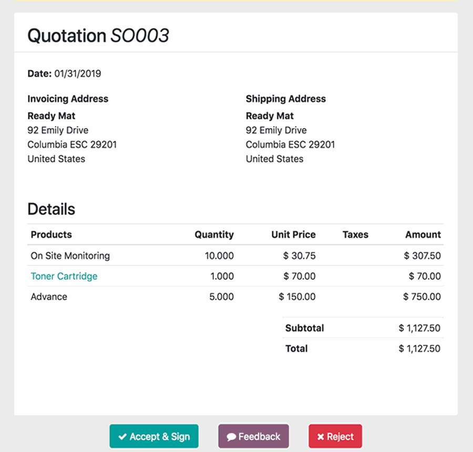Click the Invoicing Address heading
Screen dimensions: 473x452
click(68, 99)
